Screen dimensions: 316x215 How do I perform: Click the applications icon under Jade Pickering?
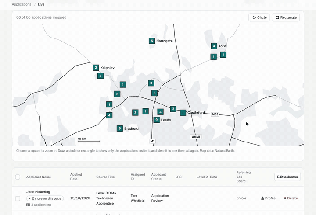tap(28, 205)
